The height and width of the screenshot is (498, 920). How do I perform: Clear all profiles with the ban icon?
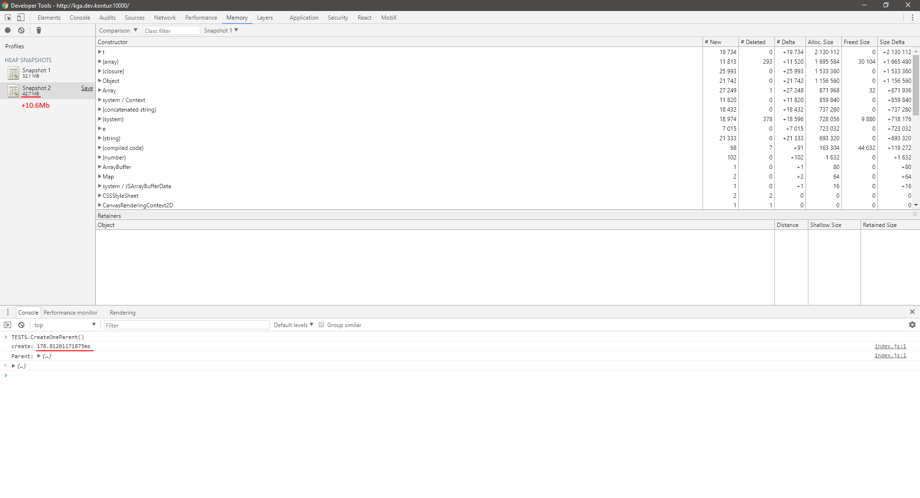tap(22, 30)
